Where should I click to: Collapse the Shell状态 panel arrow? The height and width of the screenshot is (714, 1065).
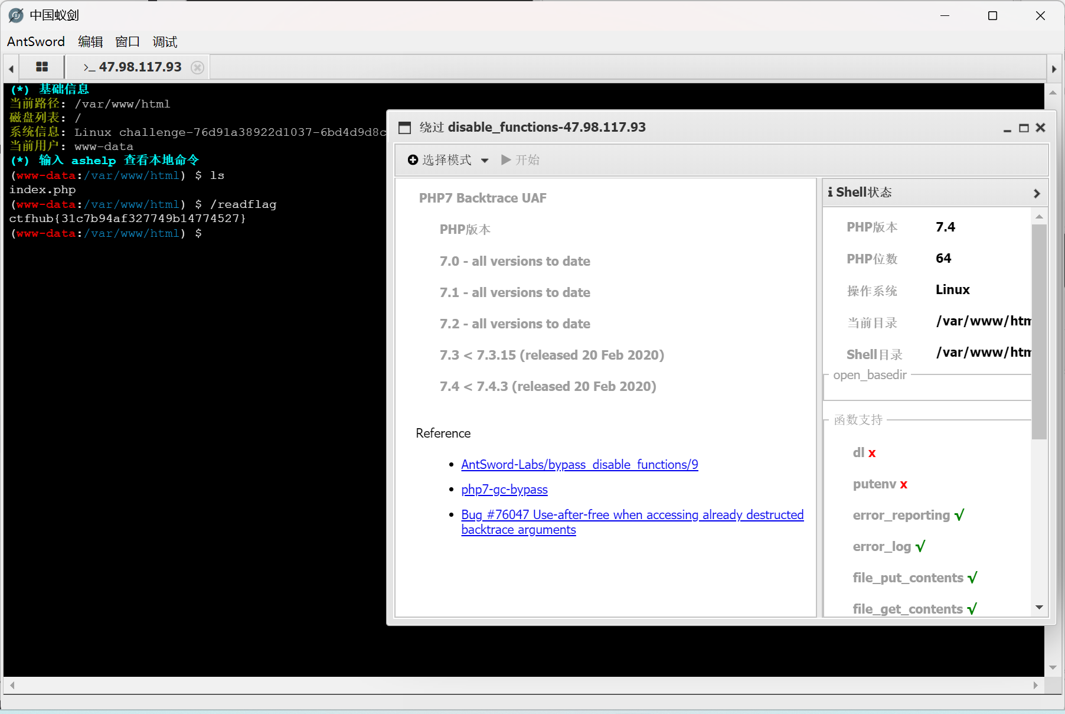click(1037, 193)
